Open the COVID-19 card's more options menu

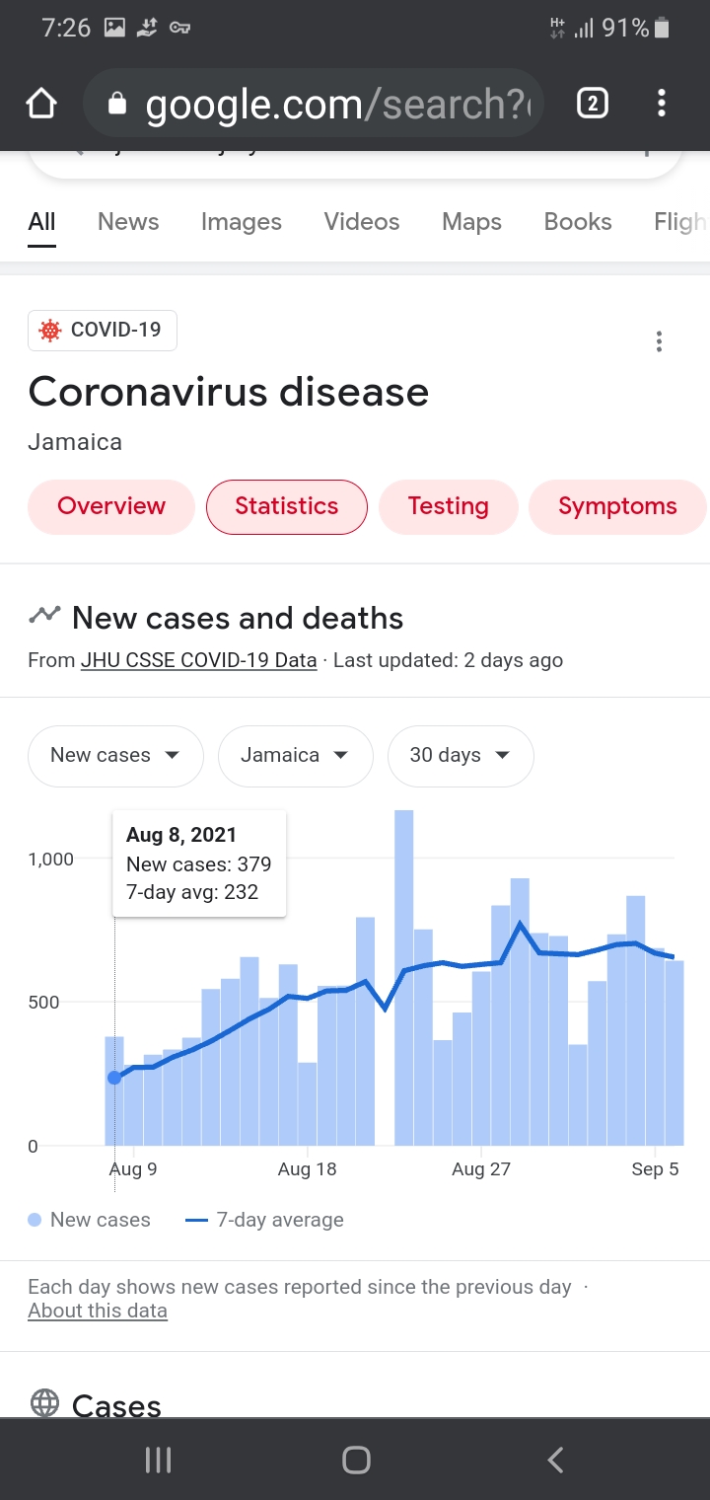tap(659, 342)
